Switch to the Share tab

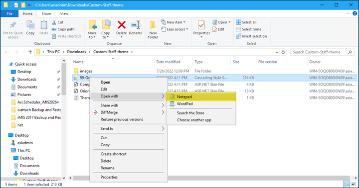pyautogui.click(x=46, y=14)
